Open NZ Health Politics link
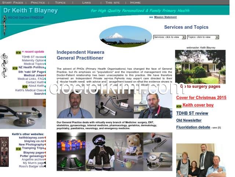The width and height of the screenshot is (235, 177). pos(31,67)
